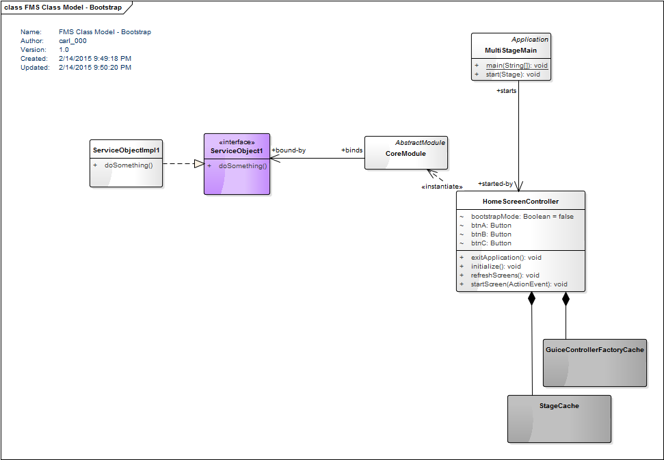Select the «instantiate» dependency label

click(442, 187)
